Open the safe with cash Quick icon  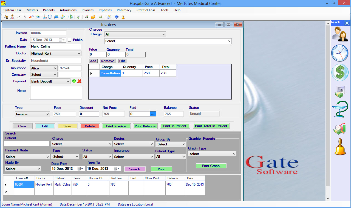[340, 92]
